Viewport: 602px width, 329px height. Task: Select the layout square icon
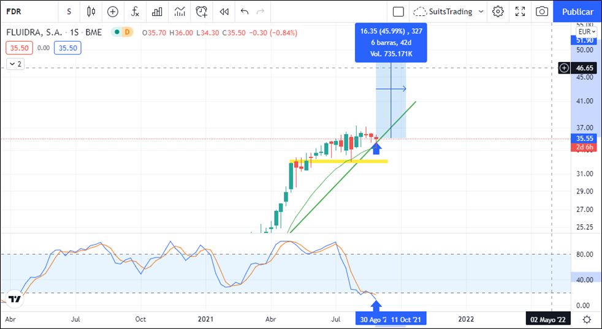pos(398,12)
